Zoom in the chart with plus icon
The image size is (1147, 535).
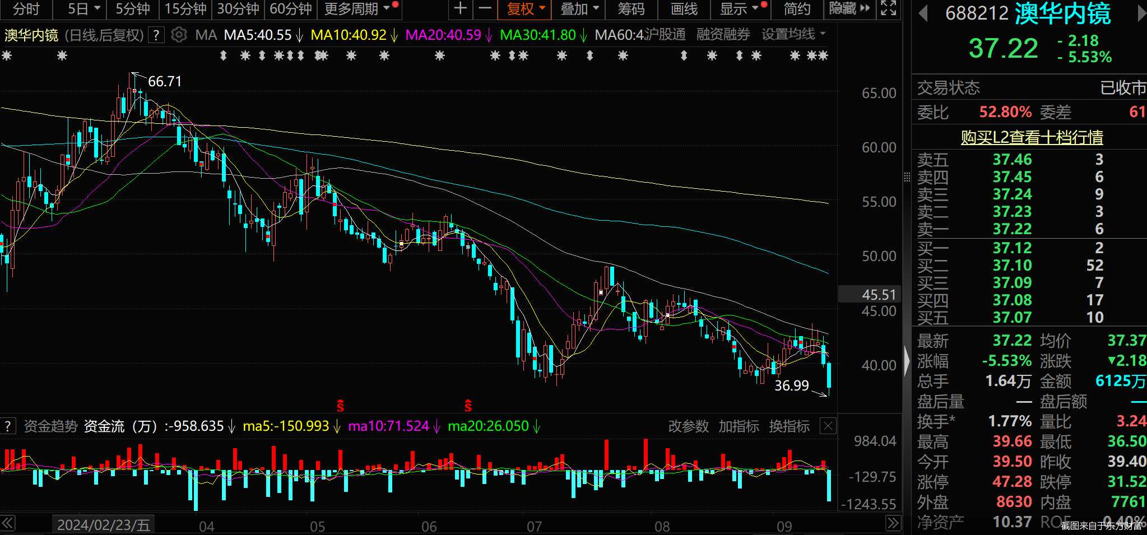pyautogui.click(x=460, y=8)
